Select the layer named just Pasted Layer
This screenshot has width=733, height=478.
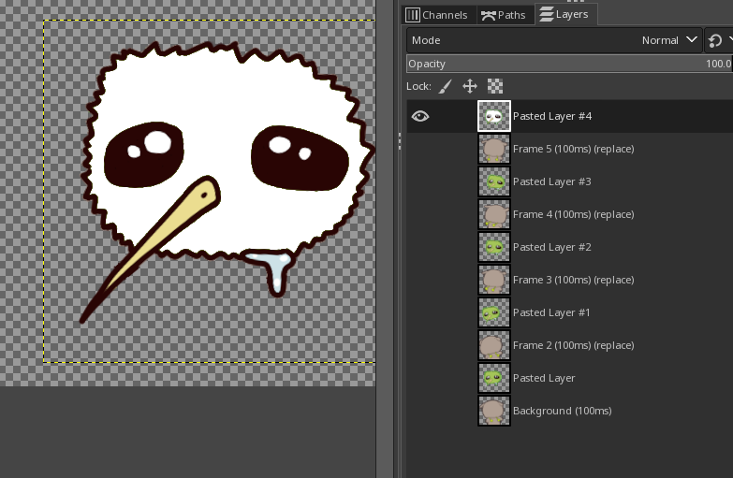(x=544, y=378)
